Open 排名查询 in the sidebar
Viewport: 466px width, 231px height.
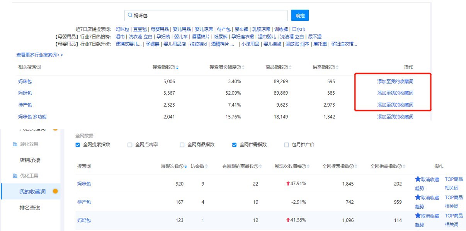coord(30,208)
